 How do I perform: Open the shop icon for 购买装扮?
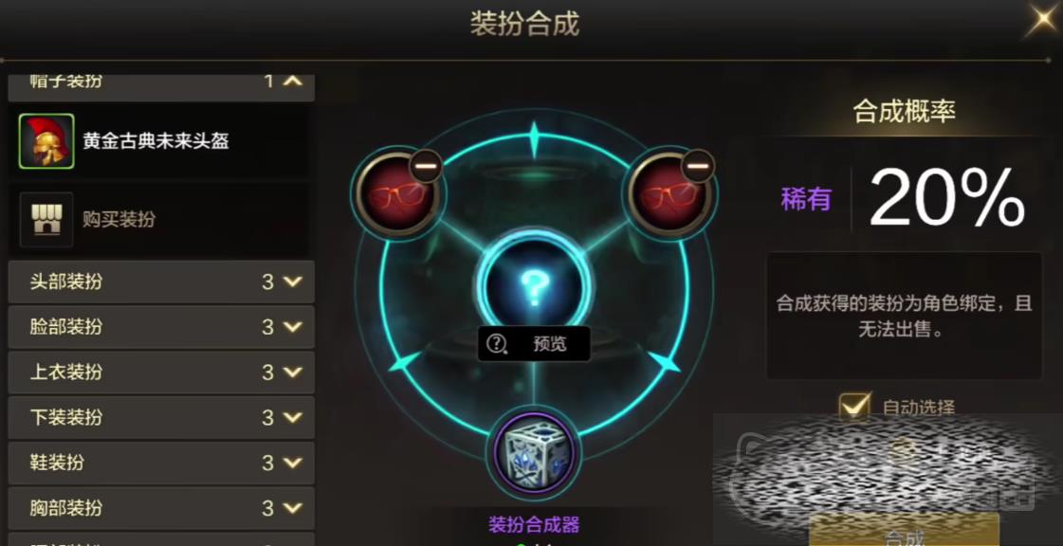46,220
